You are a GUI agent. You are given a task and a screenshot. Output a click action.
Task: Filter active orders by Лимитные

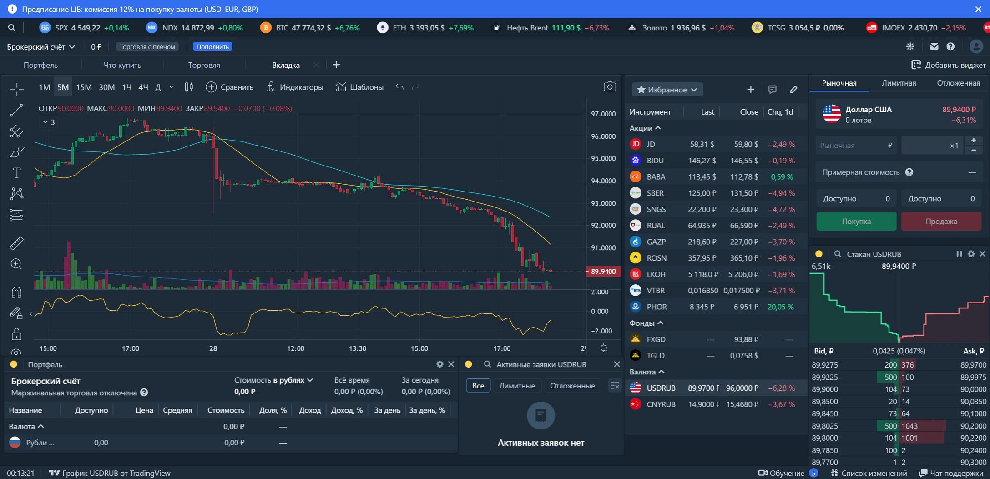(x=517, y=386)
